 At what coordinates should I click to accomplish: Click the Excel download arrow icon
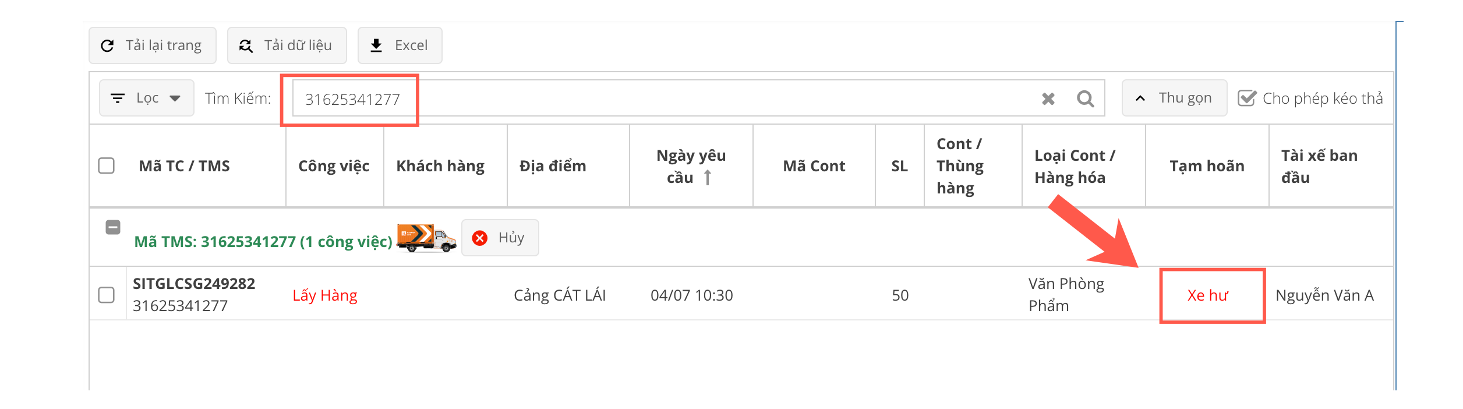(x=376, y=45)
